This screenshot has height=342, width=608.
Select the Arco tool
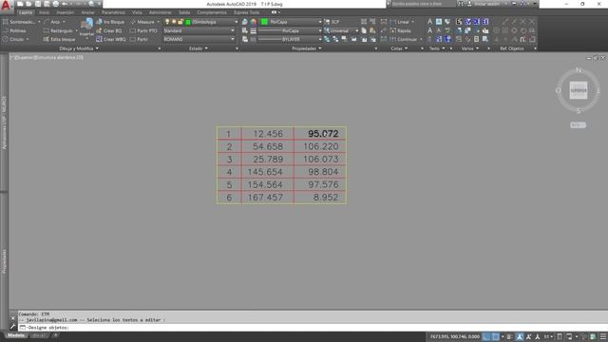55,22
